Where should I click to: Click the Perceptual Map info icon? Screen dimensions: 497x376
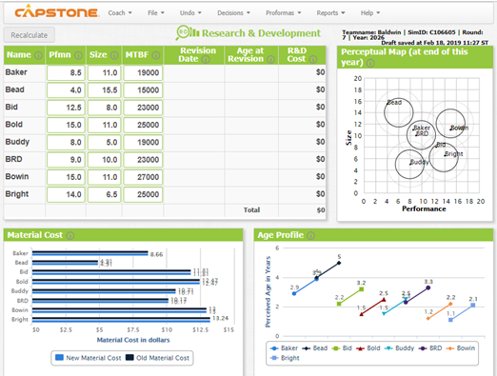pos(370,63)
